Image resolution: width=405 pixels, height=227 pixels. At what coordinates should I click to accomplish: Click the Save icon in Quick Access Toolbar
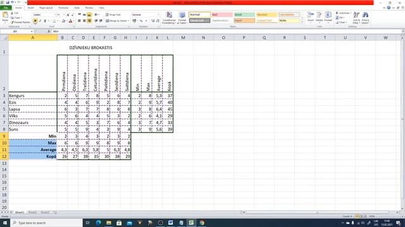pyautogui.click(x=7, y=3)
